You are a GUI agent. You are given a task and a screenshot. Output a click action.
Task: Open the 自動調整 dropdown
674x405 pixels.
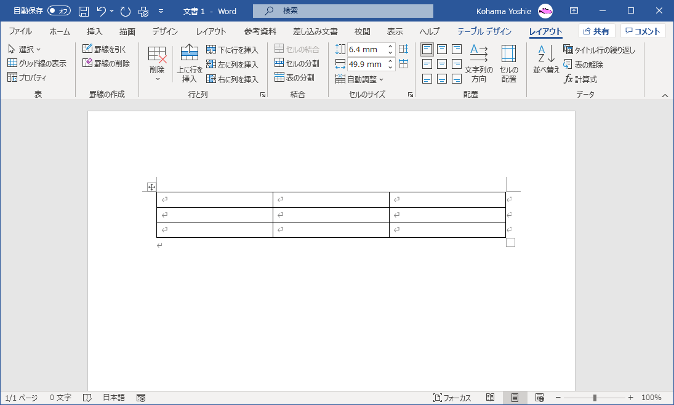[x=359, y=79]
